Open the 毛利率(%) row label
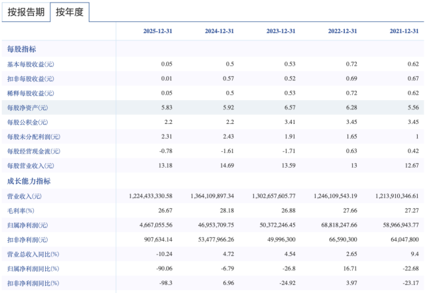This screenshot has height=293, width=431. pos(21,211)
